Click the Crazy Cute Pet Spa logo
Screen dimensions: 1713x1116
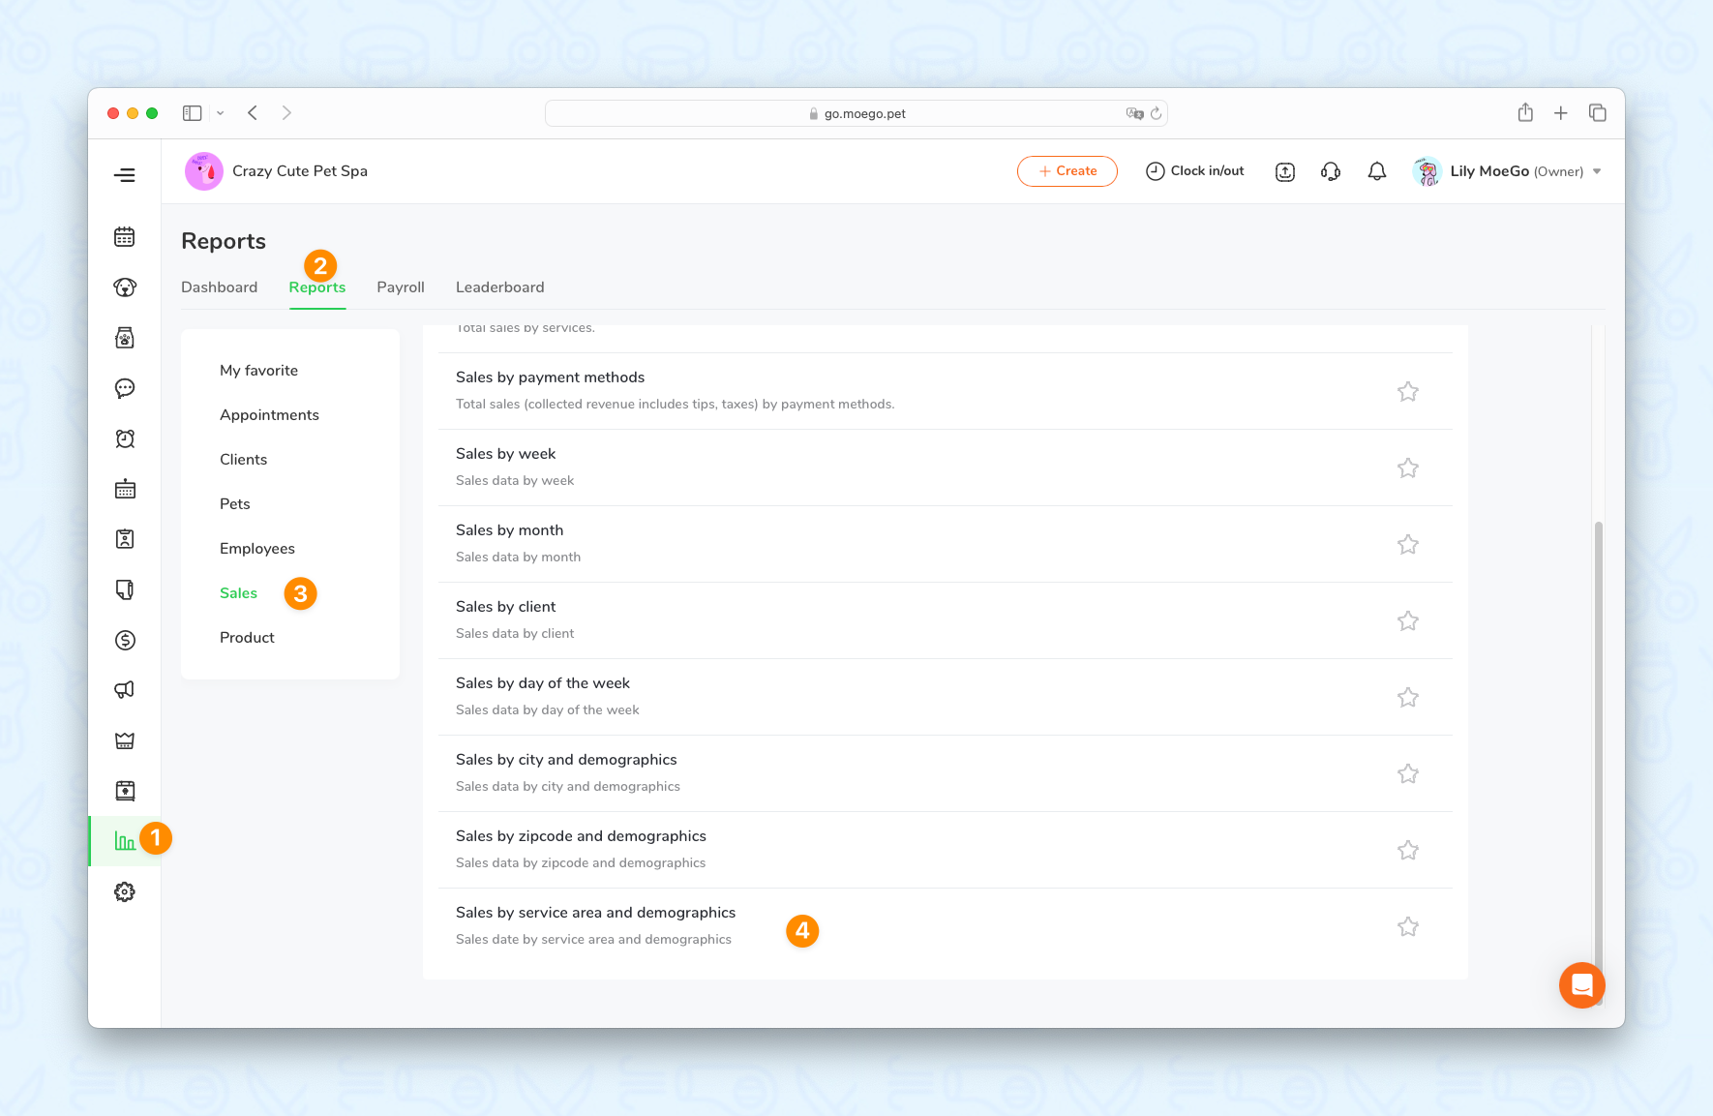[x=204, y=171]
